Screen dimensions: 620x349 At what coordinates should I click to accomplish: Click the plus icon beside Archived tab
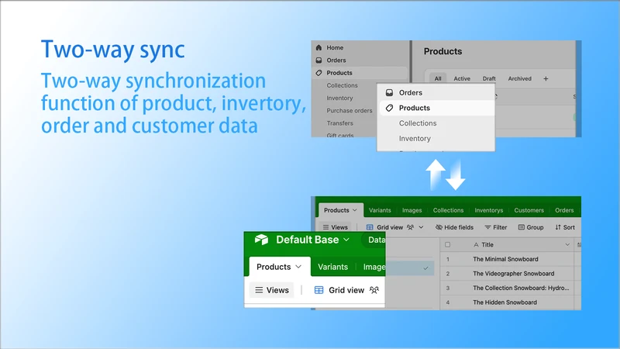[546, 79]
